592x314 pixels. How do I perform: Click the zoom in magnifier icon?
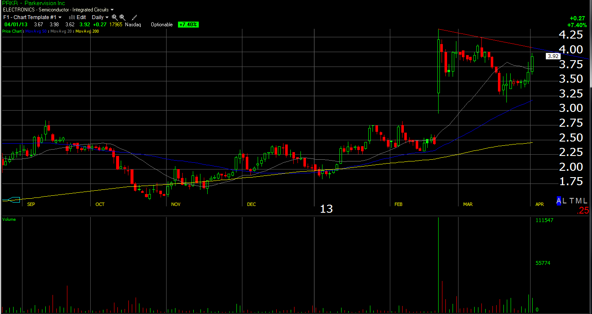click(114, 17)
